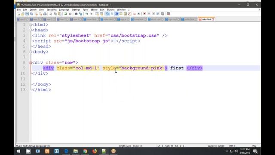The width and height of the screenshot is (275, 155).
Task: Toggle synchronized vertical scrolling icon
Action: tap(97, 14)
